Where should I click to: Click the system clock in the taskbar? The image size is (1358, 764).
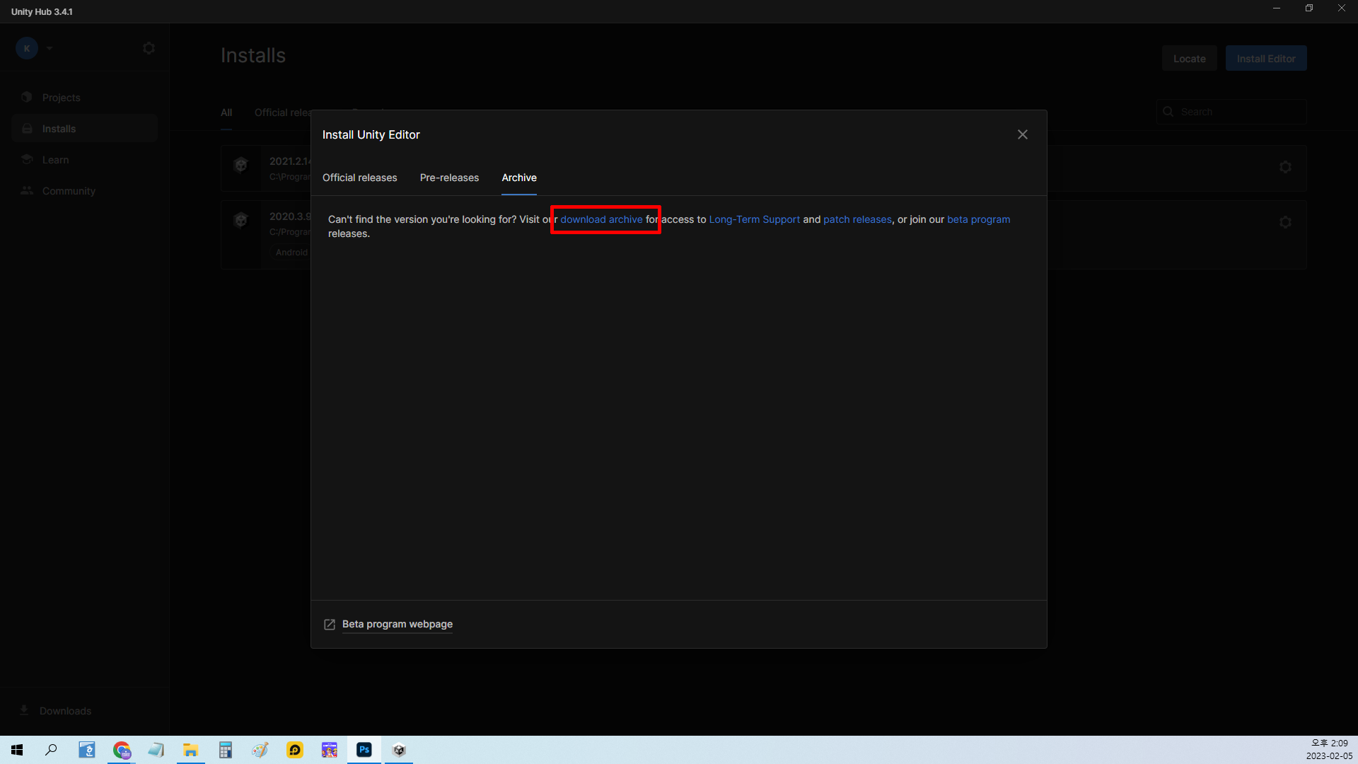(1328, 750)
